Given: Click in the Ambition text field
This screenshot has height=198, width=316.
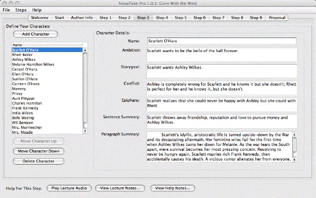Looking at the screenshot, I should pos(222,54).
